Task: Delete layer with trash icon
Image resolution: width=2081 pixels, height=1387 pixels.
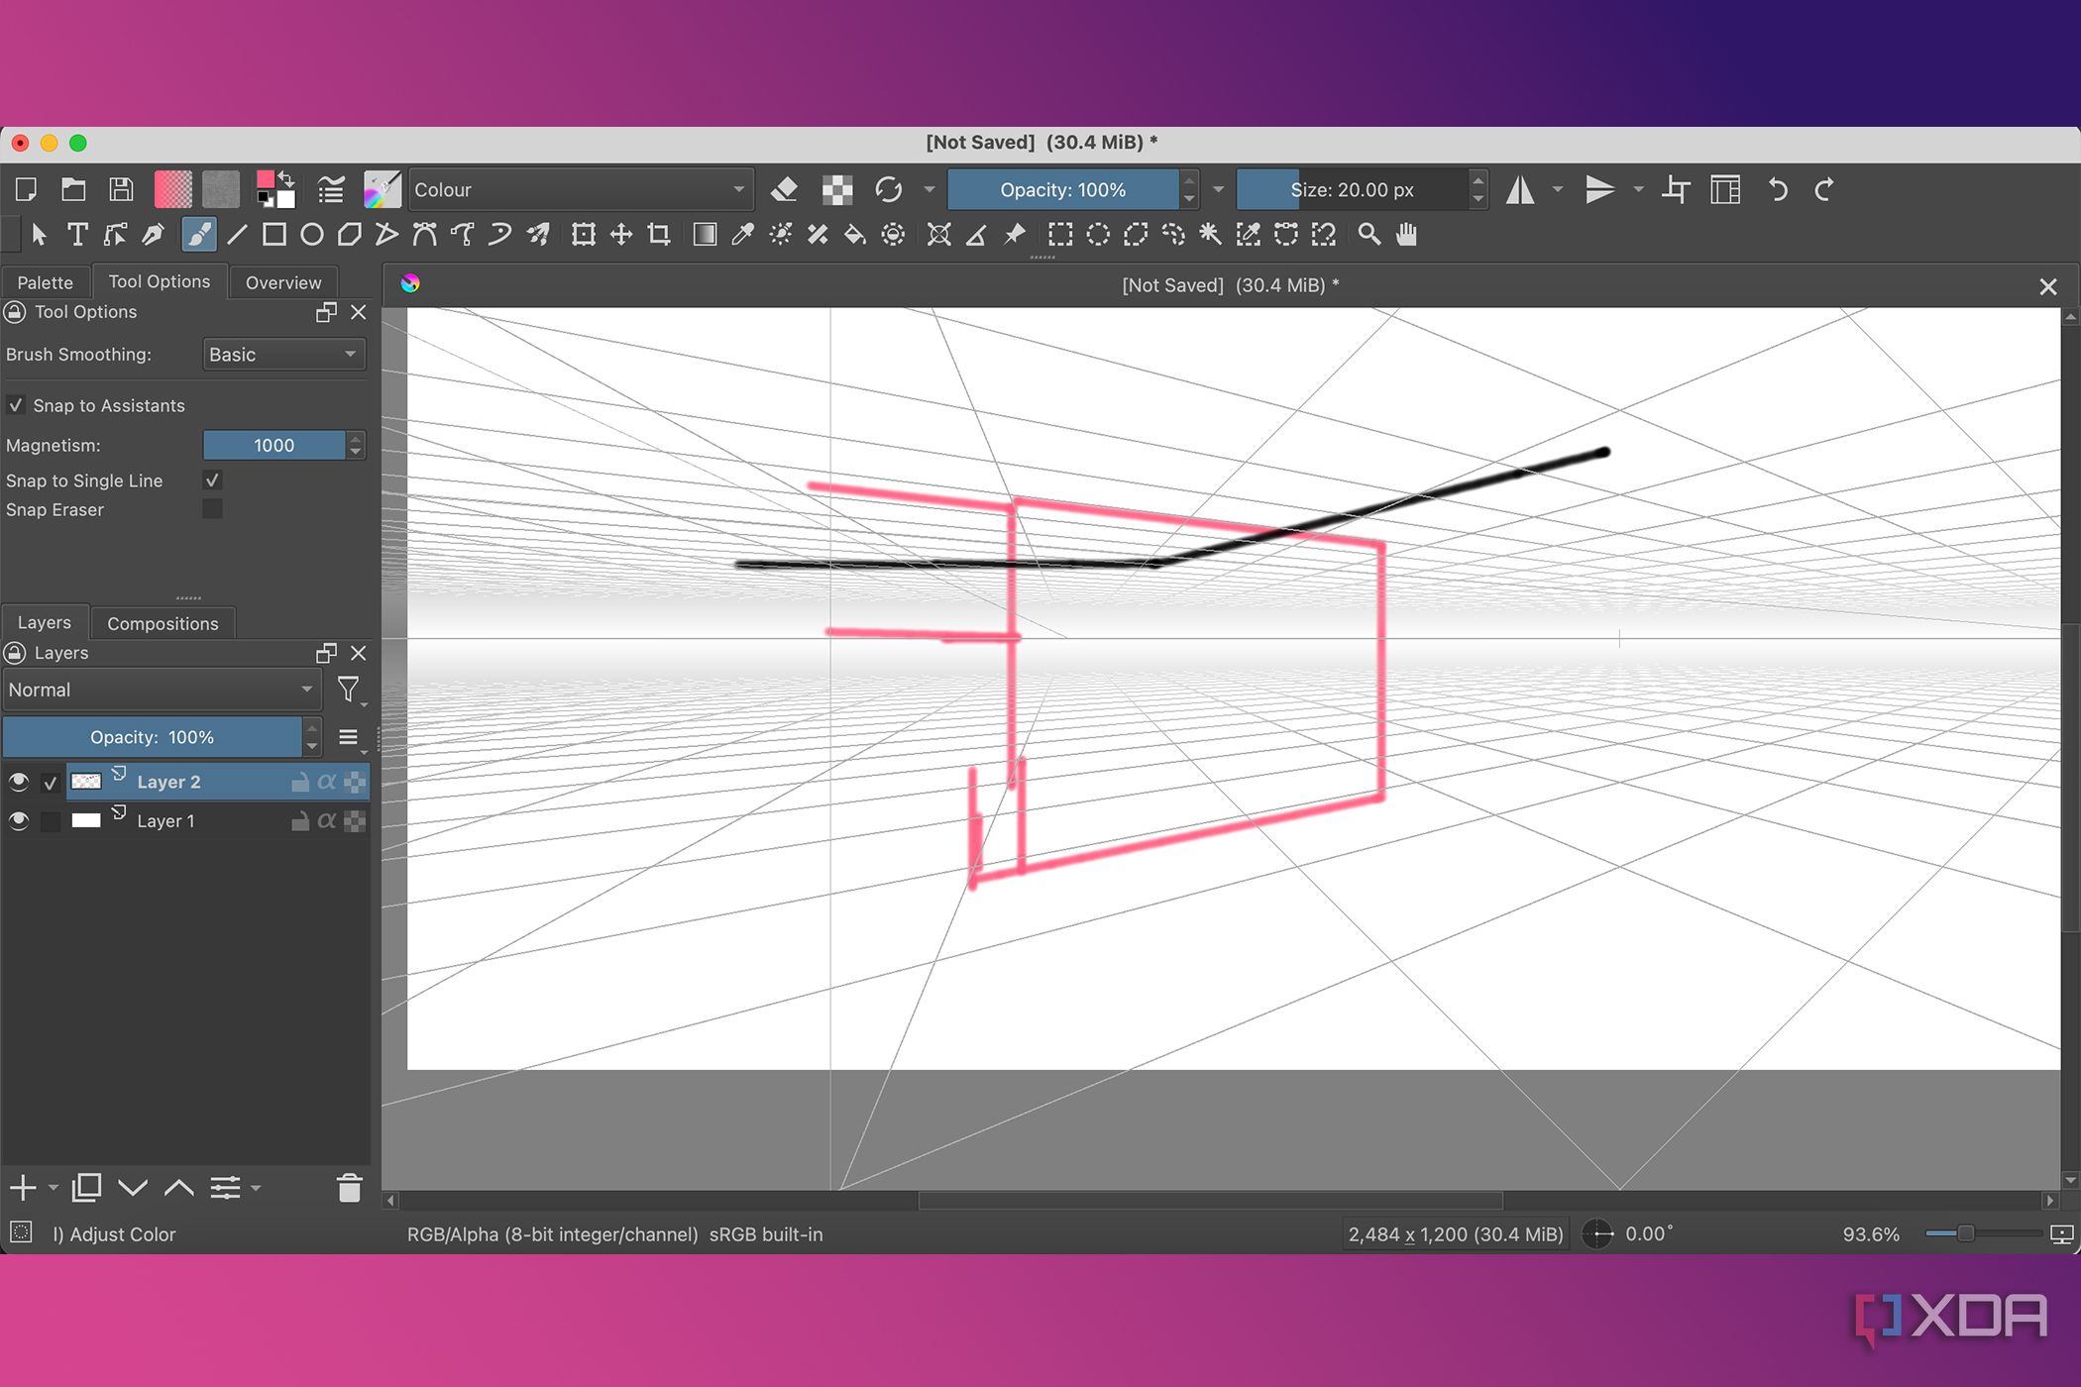Action: click(x=350, y=1187)
